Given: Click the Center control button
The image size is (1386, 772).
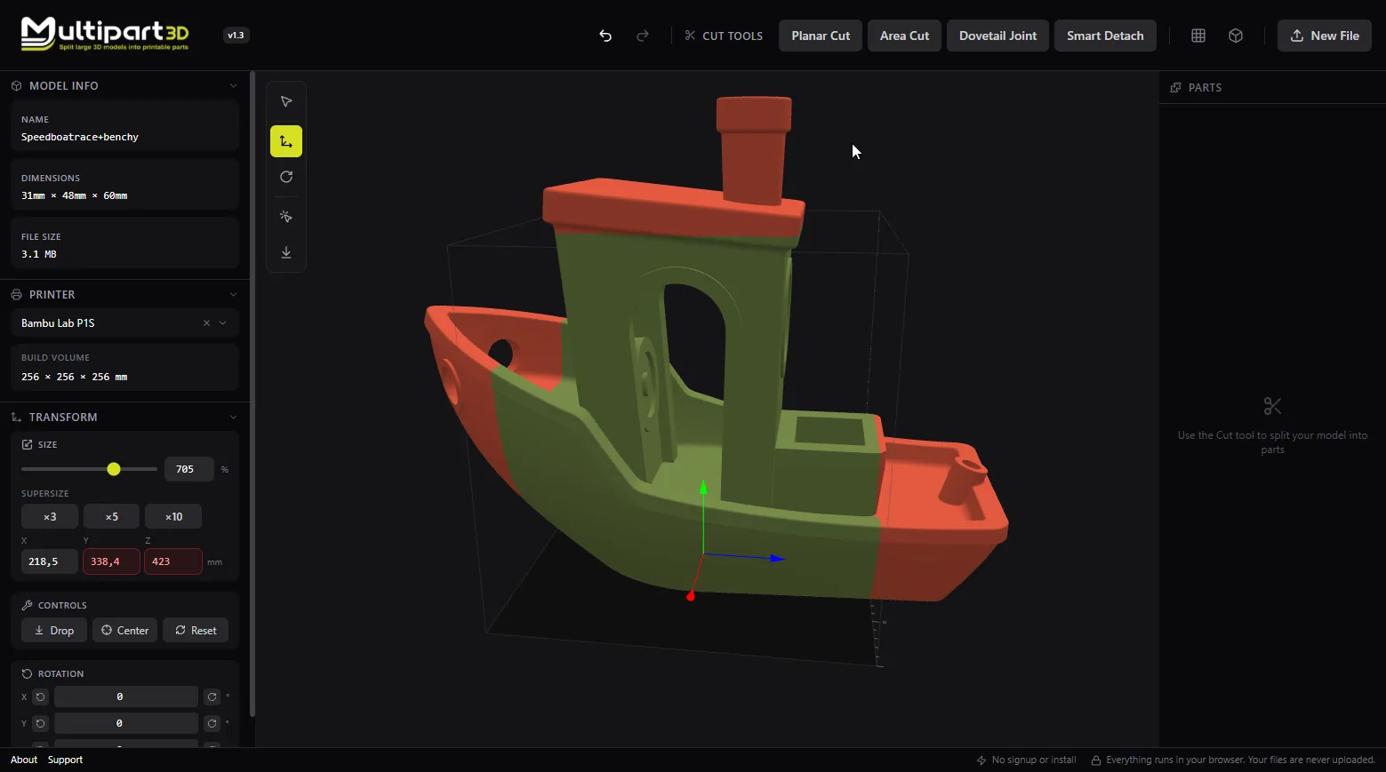Looking at the screenshot, I should (124, 631).
